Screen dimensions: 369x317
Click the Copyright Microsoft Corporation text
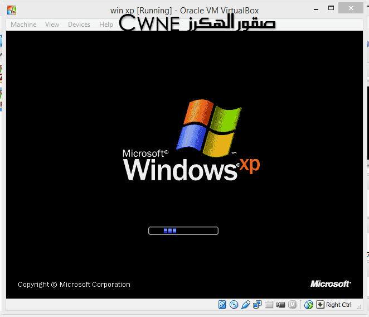(74, 285)
